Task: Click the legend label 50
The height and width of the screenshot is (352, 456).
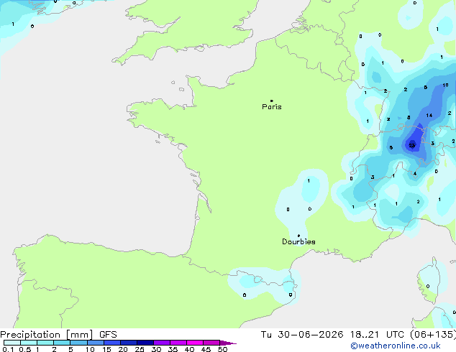Action: pyautogui.click(x=222, y=349)
